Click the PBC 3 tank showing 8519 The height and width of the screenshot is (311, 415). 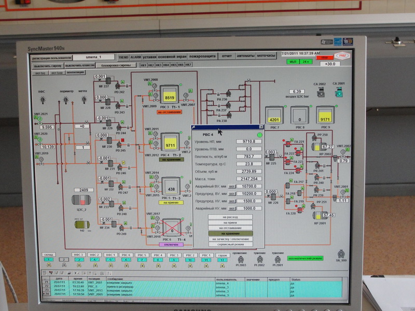pos(170,95)
